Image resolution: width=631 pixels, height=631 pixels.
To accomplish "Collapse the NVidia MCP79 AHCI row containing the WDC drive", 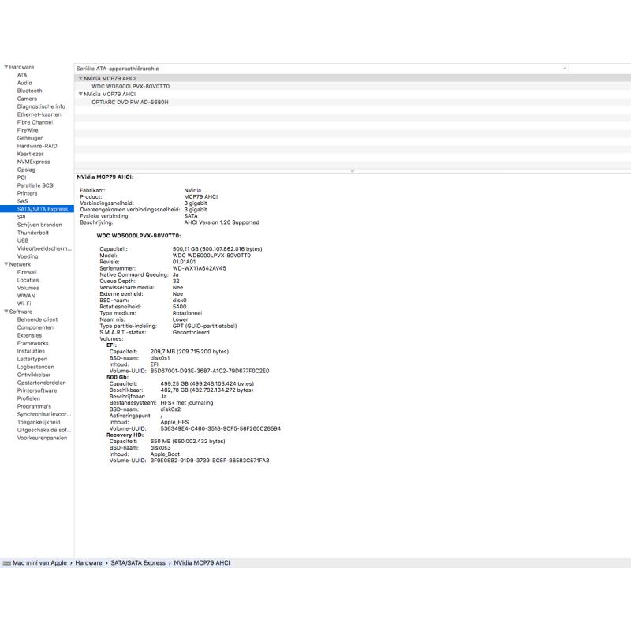I will pyautogui.click(x=80, y=78).
